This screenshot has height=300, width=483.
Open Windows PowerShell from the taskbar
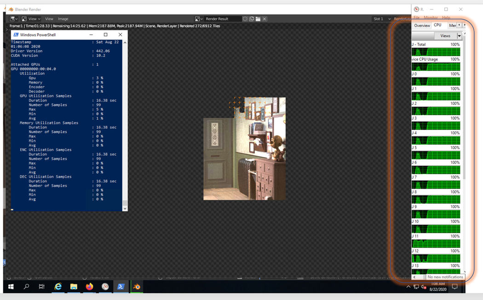pos(121,286)
